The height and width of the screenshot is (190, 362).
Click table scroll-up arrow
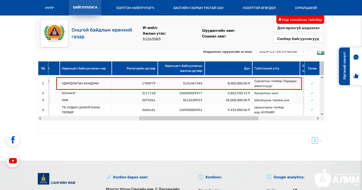point(322,77)
